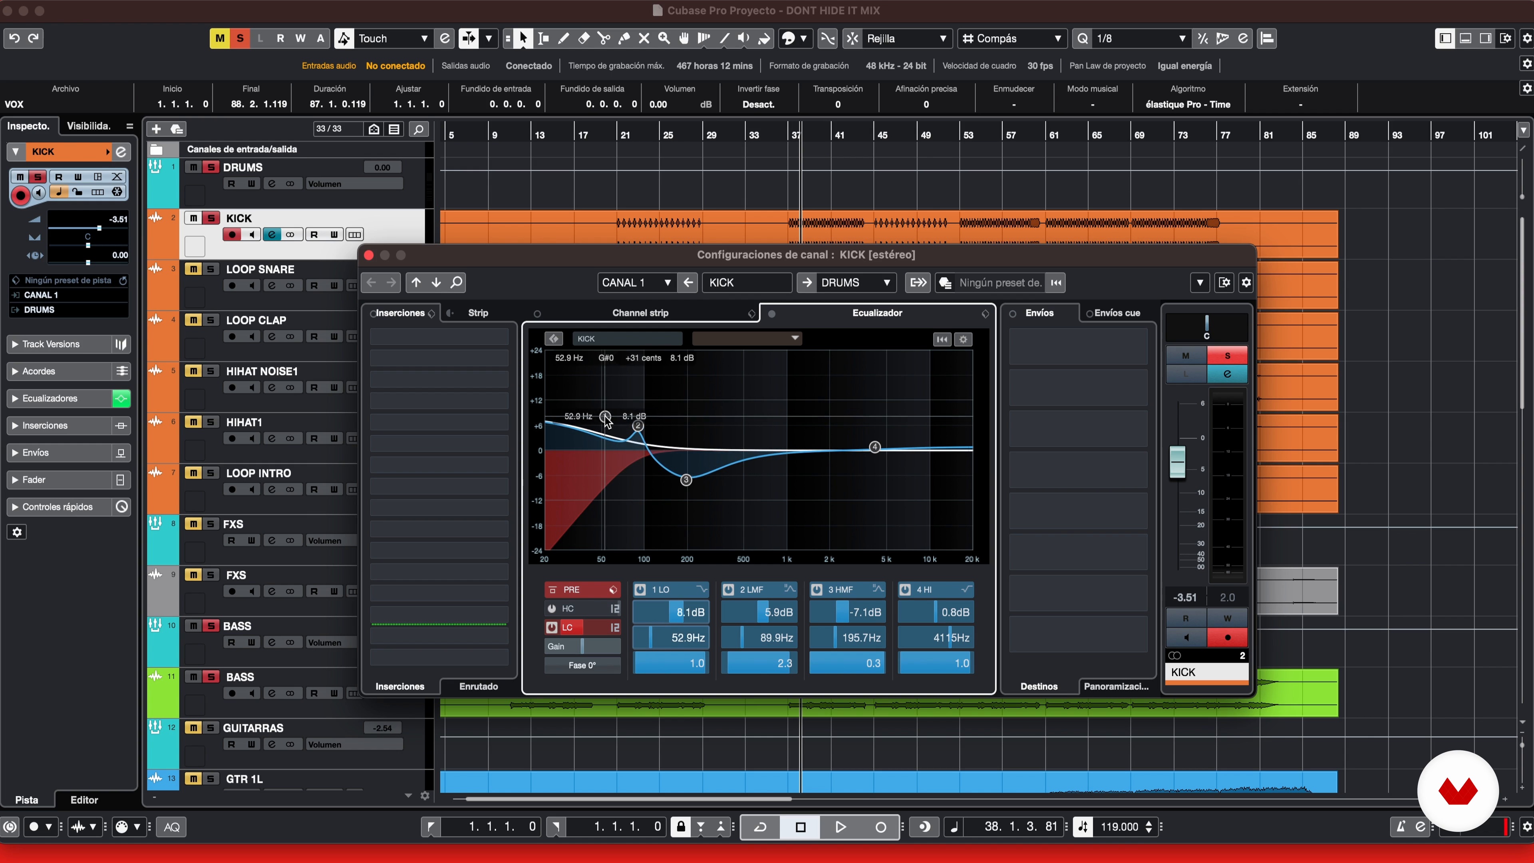Click the KICK channel volume fader handle

coord(1177,461)
